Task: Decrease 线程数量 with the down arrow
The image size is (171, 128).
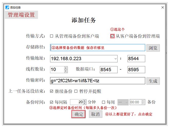Action: pos(66,71)
